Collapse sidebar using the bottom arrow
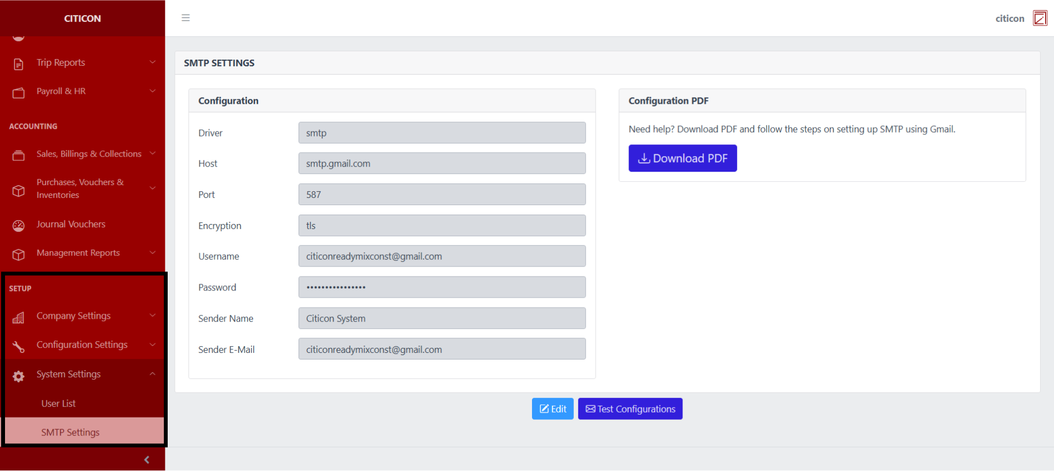The image size is (1054, 471). (x=147, y=460)
